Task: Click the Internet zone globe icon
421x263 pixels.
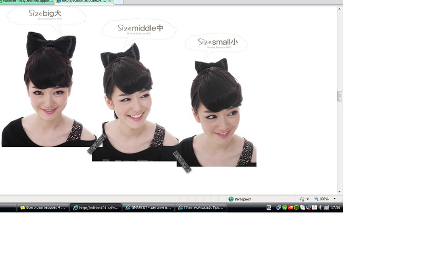Action: [231, 199]
